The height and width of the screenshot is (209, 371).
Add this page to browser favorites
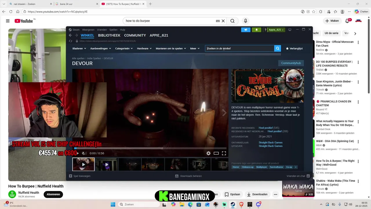coord(314,12)
